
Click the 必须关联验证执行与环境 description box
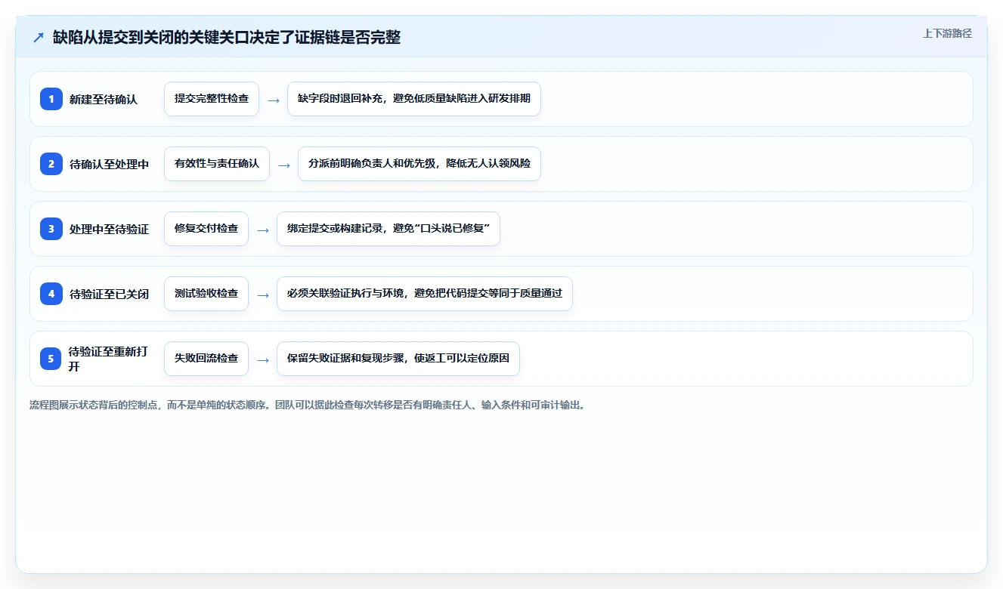(425, 294)
